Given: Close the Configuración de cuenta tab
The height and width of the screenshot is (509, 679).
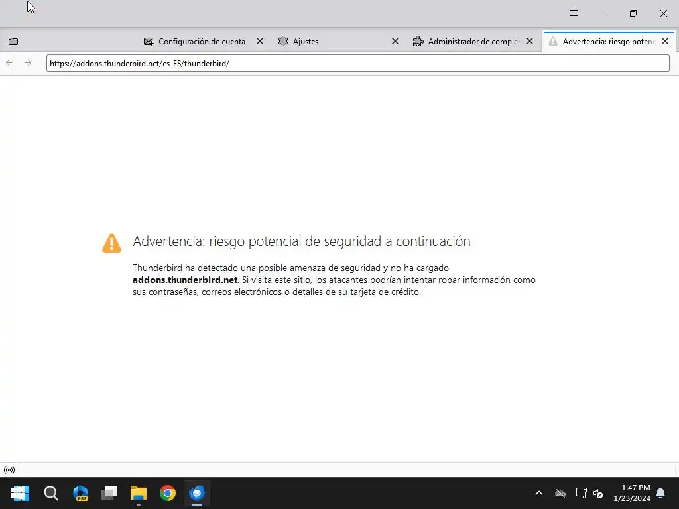Looking at the screenshot, I should coord(260,41).
